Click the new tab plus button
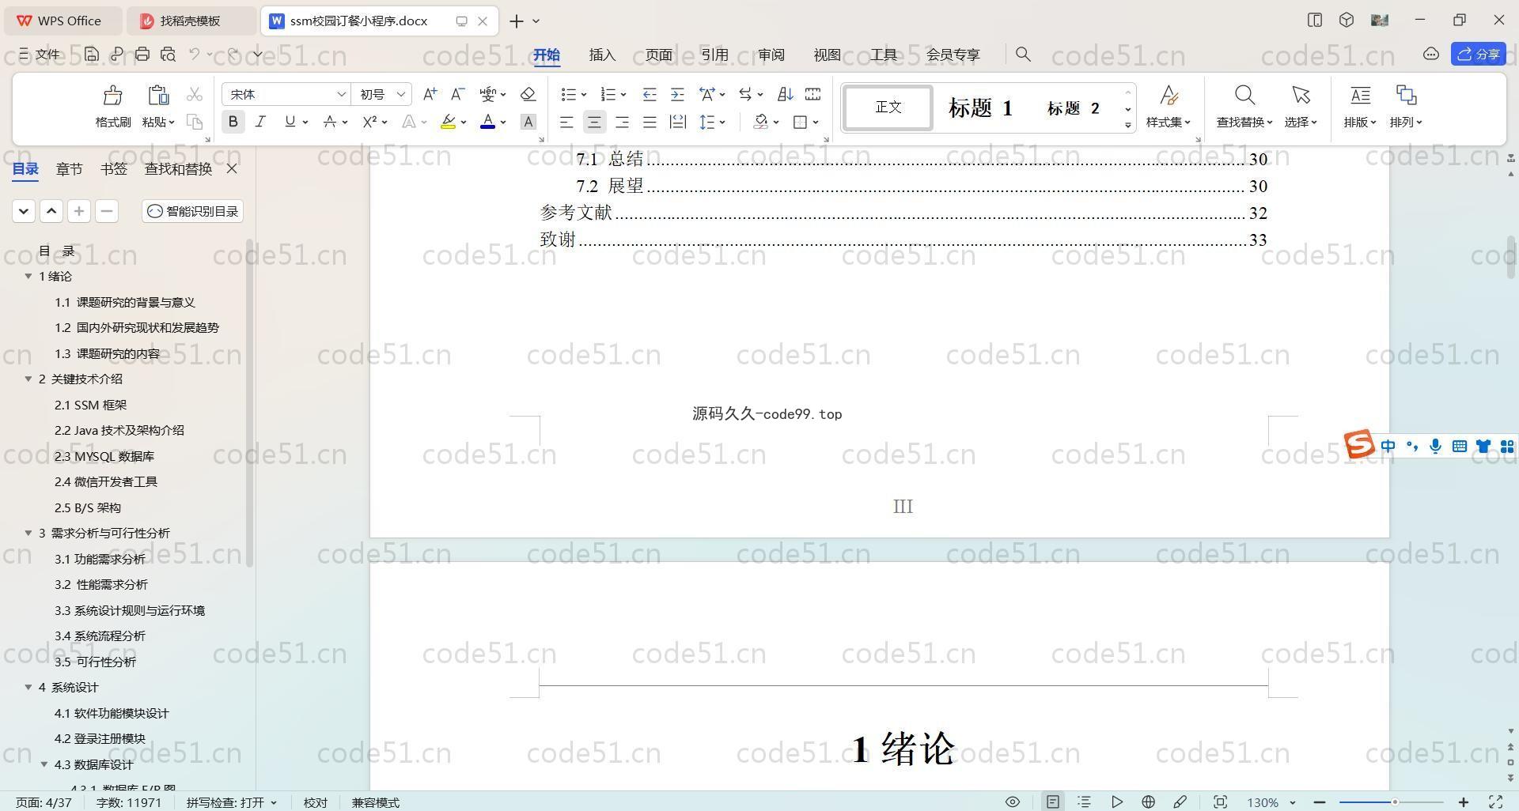This screenshot has width=1519, height=811. pyautogui.click(x=516, y=21)
